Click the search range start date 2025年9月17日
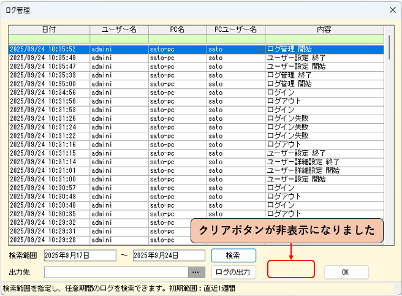Viewport: 402px width, 296px height. point(80,255)
